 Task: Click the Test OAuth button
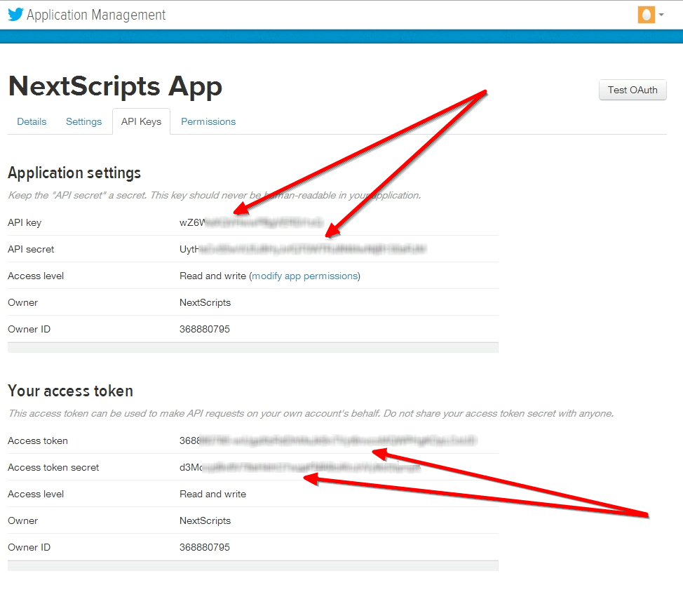[x=633, y=90]
